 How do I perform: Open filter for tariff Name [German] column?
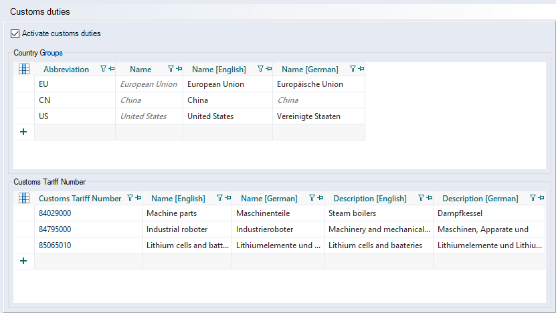pyautogui.click(x=312, y=198)
